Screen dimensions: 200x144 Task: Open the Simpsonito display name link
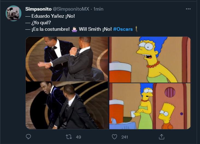(38, 9)
